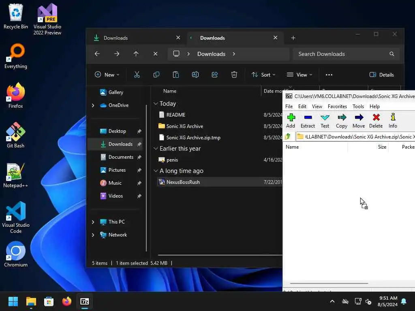Select Notepad++ desktop shortcut

[16, 175]
